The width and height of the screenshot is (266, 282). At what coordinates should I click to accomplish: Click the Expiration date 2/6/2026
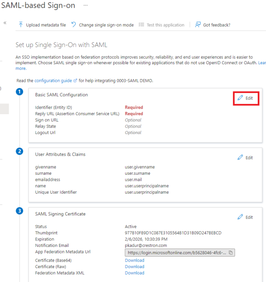tap(146, 239)
